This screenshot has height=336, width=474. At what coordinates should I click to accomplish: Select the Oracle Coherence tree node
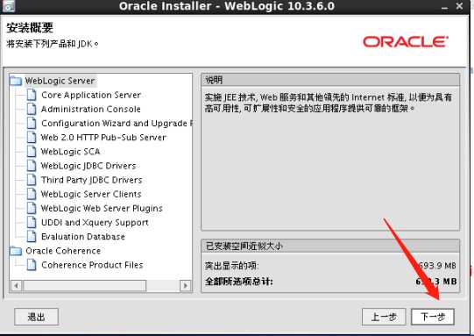(x=63, y=251)
